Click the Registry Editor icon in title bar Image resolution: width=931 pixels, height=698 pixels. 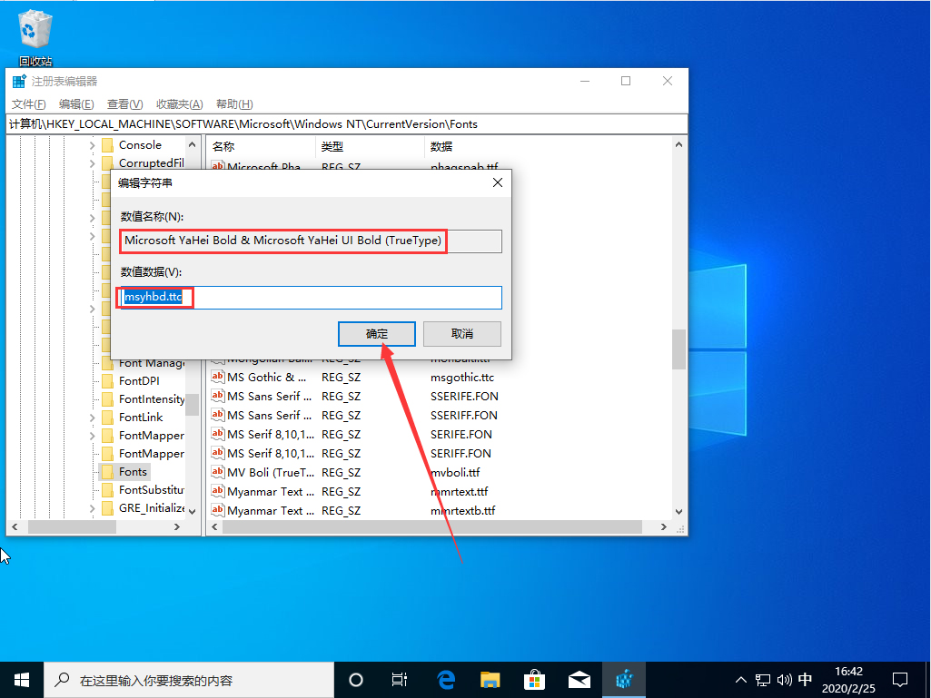[18, 81]
